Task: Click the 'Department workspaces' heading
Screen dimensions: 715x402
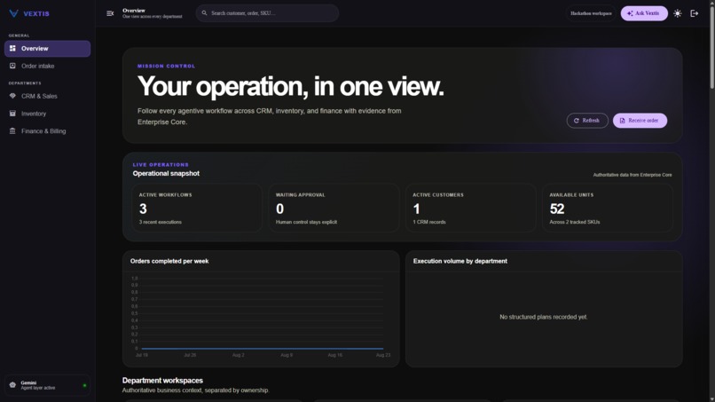Action: [162, 381]
